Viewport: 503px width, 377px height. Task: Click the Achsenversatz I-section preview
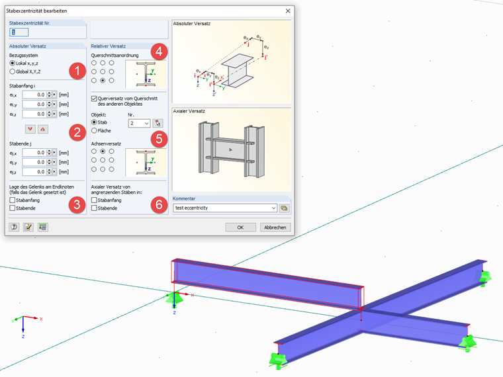coord(146,162)
